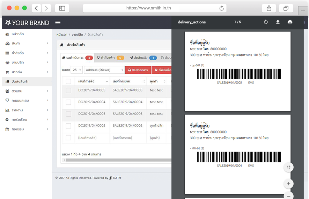The height and width of the screenshot is (199, 309).
Task: Rotate the PDF in delivery_actions viewer
Action: 266,22
